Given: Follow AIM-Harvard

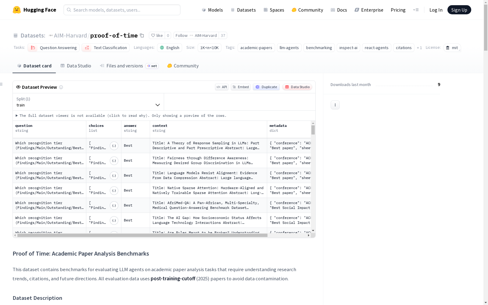Looking at the screenshot, I should [x=196, y=35].
